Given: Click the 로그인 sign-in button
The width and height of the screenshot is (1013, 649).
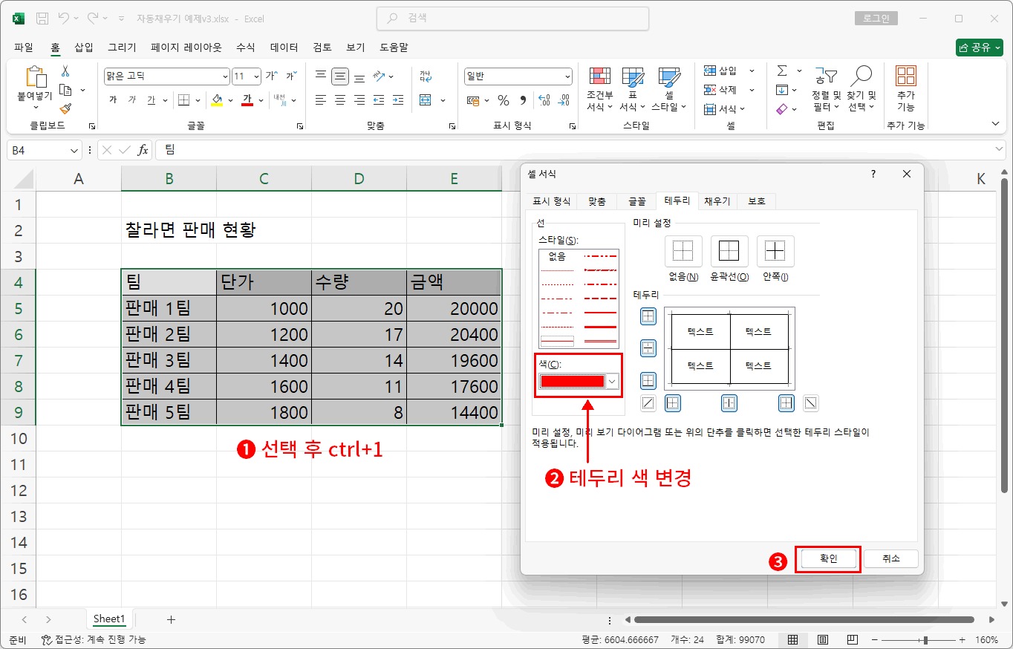Looking at the screenshot, I should (x=876, y=19).
